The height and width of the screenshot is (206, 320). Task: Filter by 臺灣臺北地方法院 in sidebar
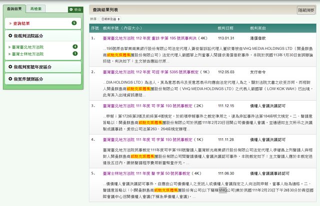[26, 47]
